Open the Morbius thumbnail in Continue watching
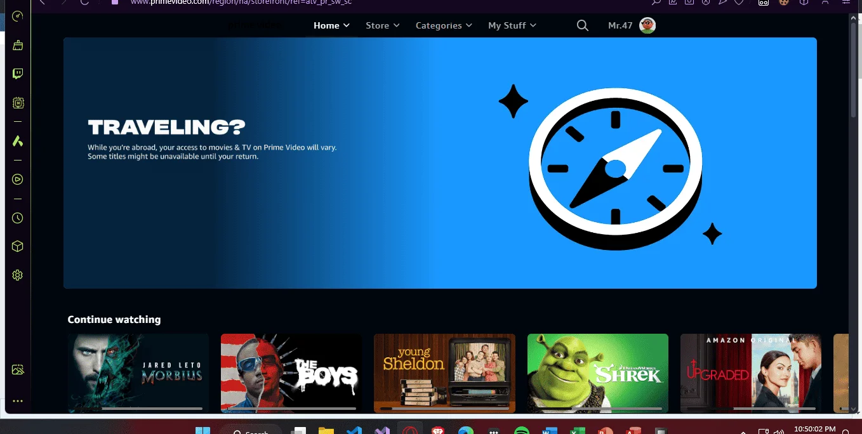Viewport: 862px width, 434px height. tap(138, 373)
